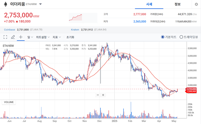This screenshot has width=201, height=124.
Task: Select the pencil drawing tool
Action: (x=13, y=37)
